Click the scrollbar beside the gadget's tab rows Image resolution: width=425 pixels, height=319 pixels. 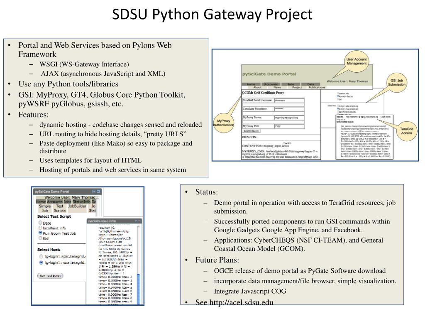98,206
